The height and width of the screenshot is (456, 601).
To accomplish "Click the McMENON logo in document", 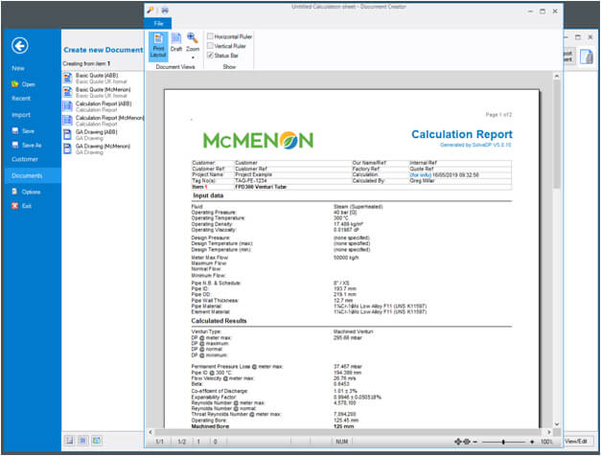I will (x=259, y=140).
